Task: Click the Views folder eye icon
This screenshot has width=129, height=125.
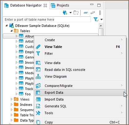Action: tap(16, 99)
